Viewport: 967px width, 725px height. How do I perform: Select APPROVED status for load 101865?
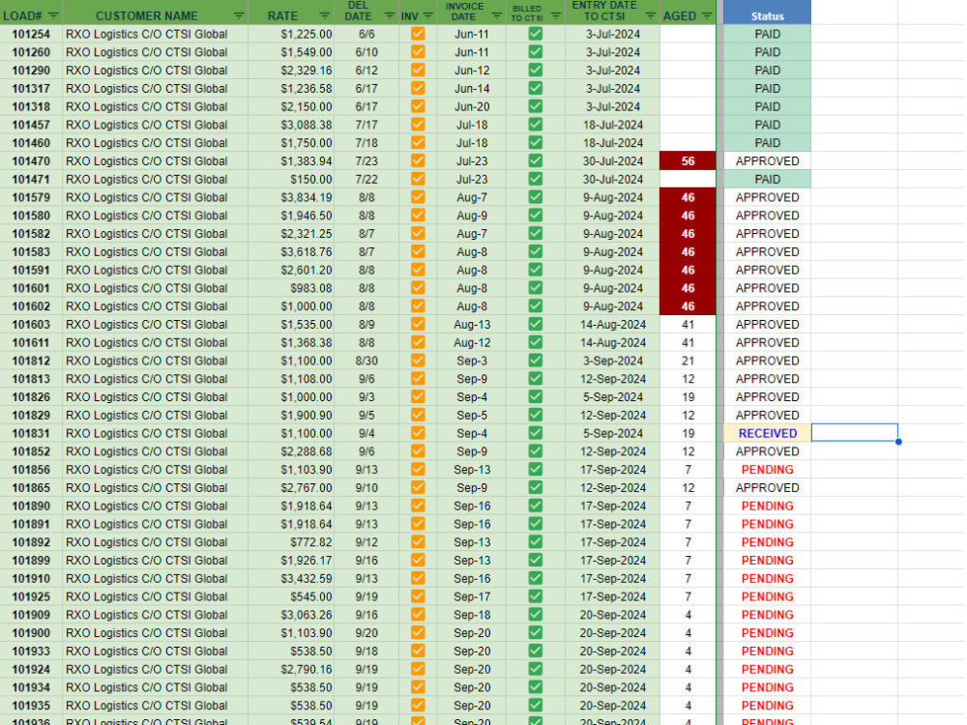point(767,487)
